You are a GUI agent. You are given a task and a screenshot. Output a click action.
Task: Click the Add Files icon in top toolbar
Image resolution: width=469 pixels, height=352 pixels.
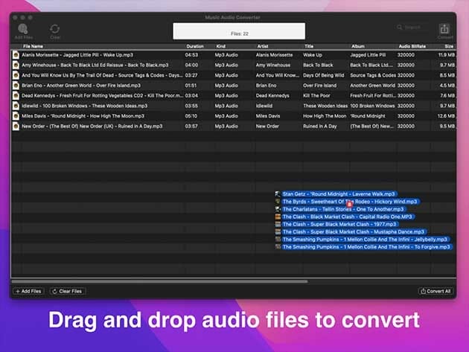point(22,28)
